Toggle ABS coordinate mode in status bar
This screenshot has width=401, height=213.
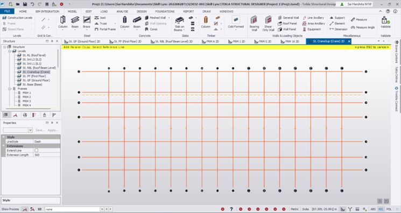click(x=373, y=209)
